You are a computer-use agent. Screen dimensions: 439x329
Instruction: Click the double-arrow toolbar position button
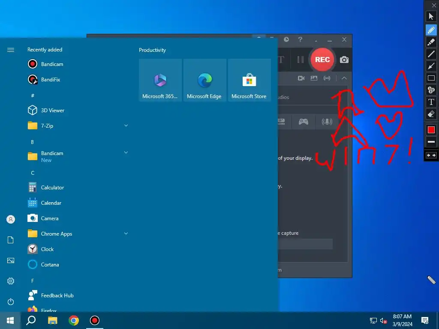click(431, 155)
